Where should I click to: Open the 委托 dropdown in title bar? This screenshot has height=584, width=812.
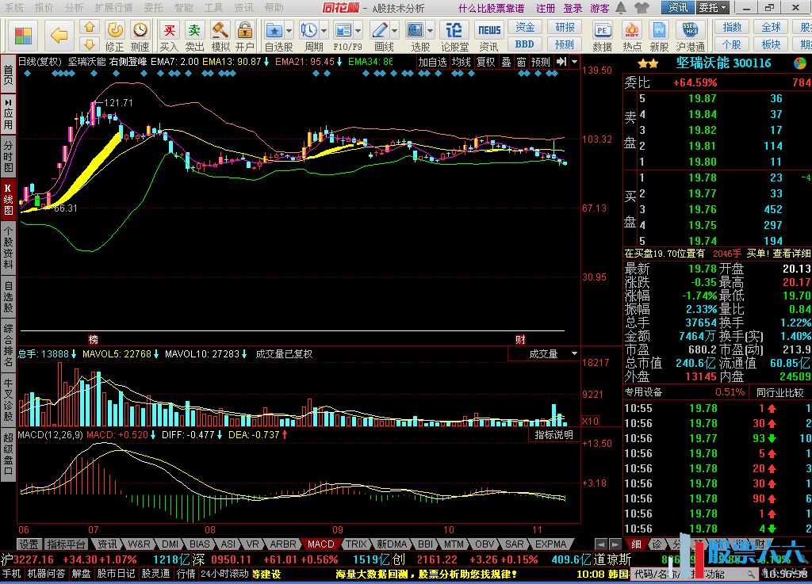tap(713, 8)
